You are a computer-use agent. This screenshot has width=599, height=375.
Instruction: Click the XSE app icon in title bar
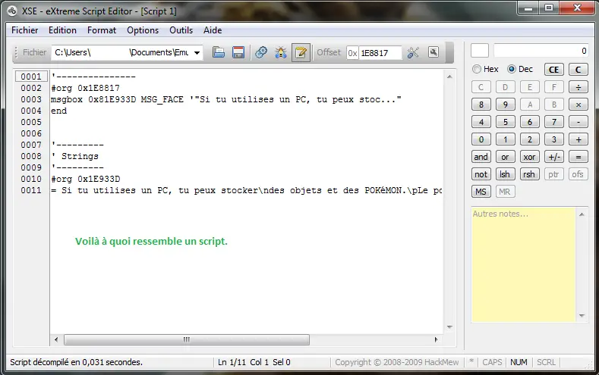point(12,11)
